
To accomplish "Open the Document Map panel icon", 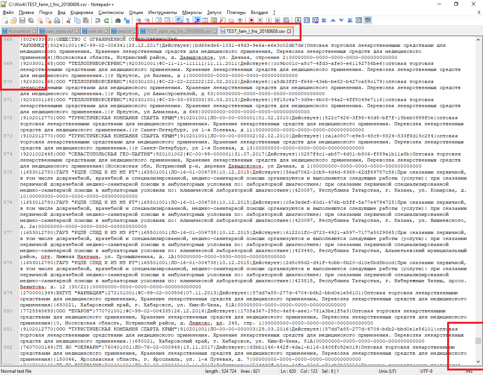I will point(214,20).
